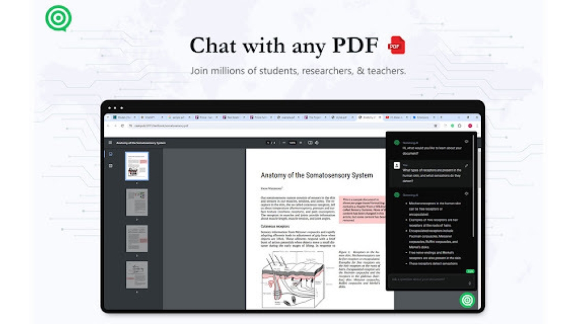577x324 pixels.
Task: Select the second page thumbnail
Action: [x=137, y=203]
